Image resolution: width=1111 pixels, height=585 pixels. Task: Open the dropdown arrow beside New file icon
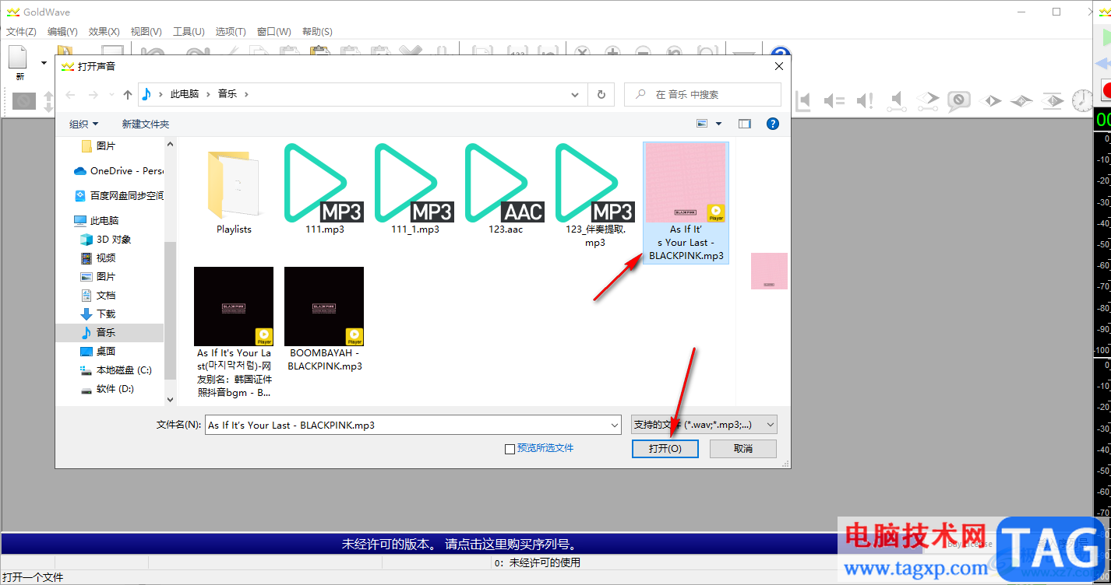44,63
